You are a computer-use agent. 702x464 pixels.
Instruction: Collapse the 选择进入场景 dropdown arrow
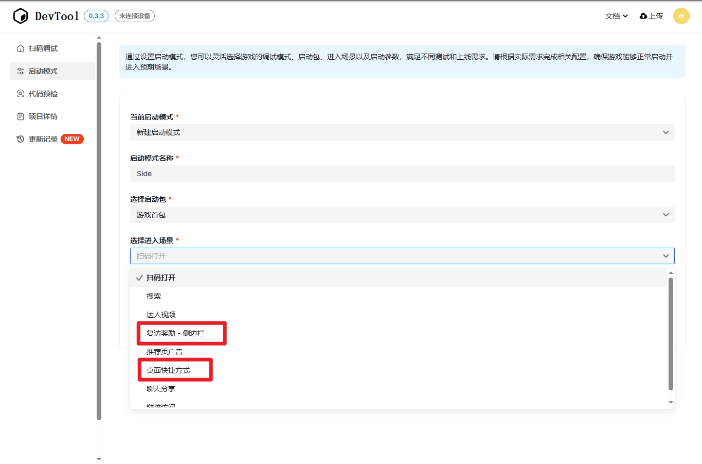pyautogui.click(x=666, y=256)
